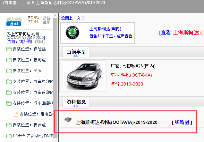Click folder icon beside 安装位置：汽车中部
204x142 pixels.
pyautogui.click(x=9, y=82)
